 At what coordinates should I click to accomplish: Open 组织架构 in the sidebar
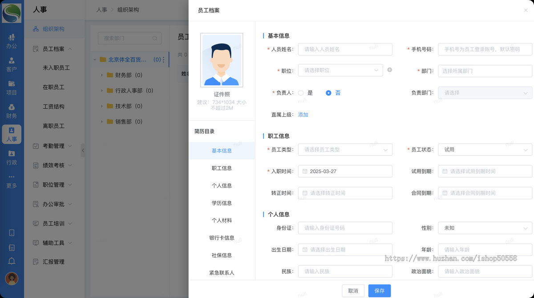click(x=54, y=29)
